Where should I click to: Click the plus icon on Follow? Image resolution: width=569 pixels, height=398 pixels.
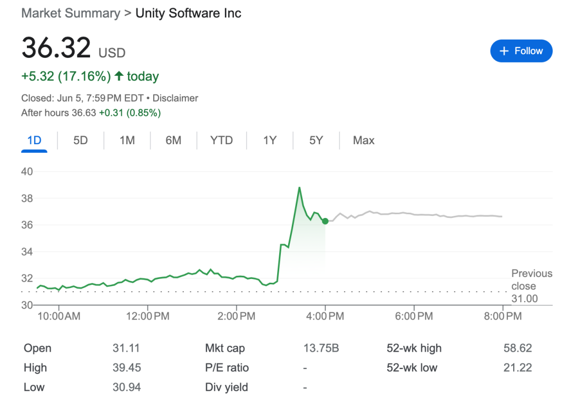pos(504,51)
